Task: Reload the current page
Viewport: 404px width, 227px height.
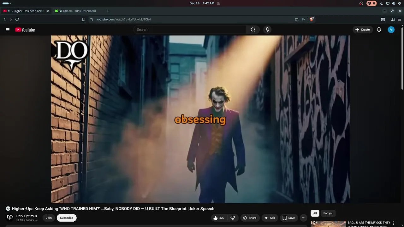Action: [17, 19]
